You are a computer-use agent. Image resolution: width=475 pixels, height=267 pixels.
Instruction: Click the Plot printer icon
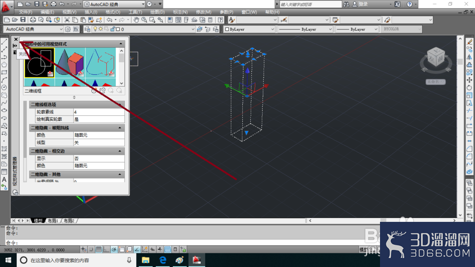(x=33, y=20)
